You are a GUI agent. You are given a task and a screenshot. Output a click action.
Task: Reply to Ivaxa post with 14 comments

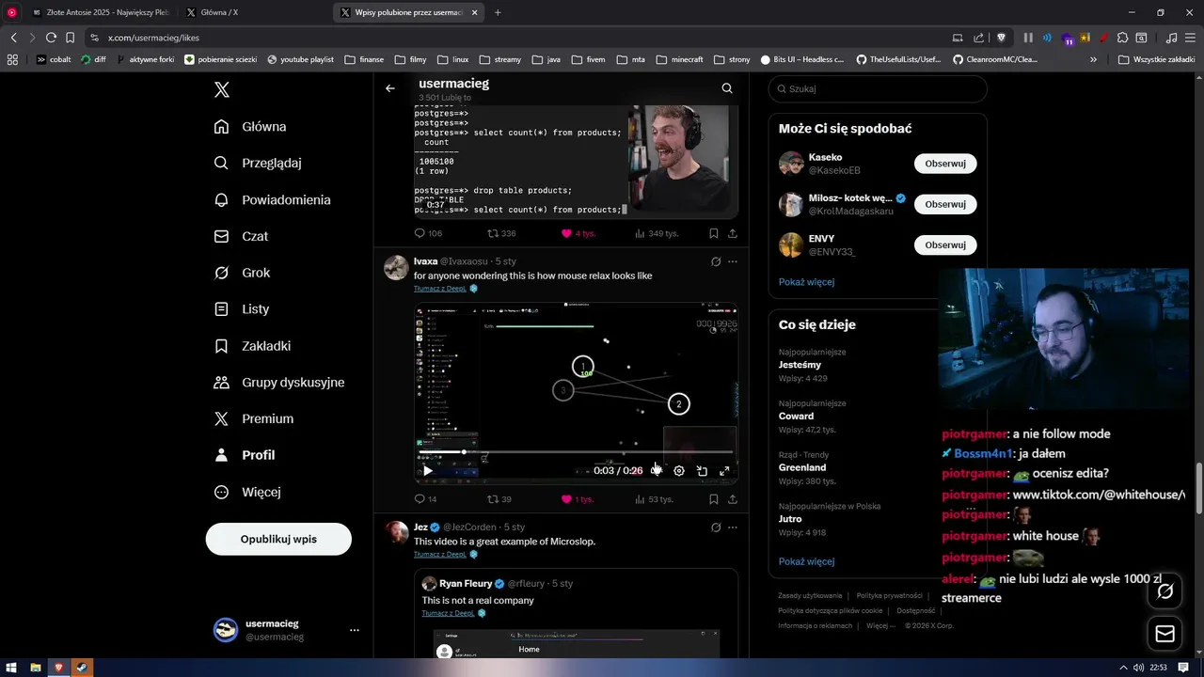[425, 499]
